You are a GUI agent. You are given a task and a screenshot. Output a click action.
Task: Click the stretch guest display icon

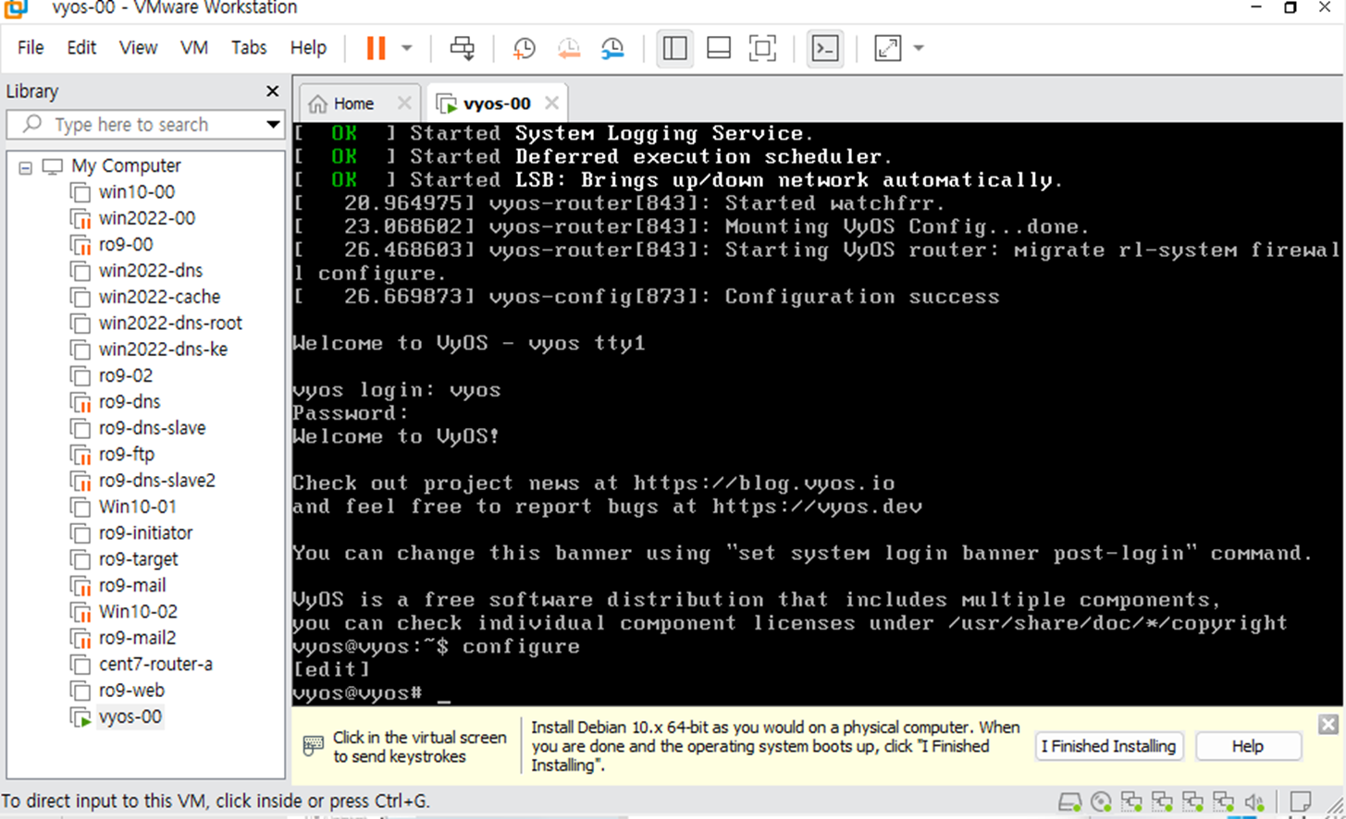888,48
